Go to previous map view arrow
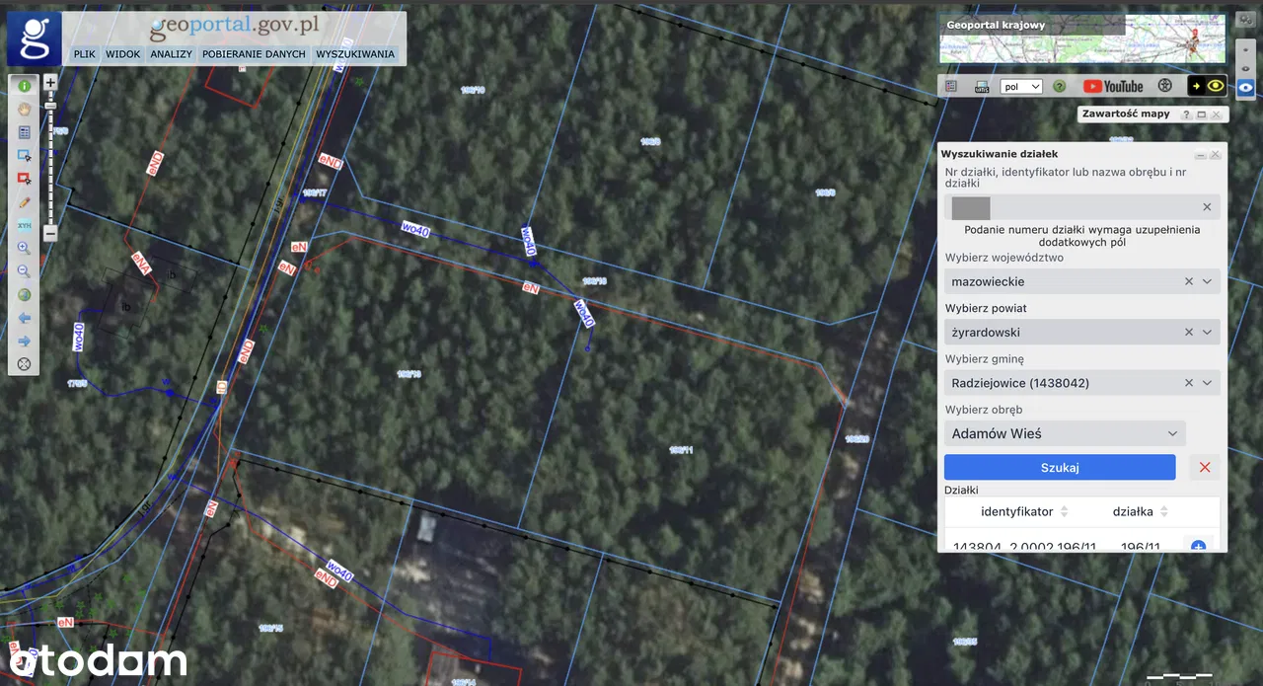Screen dimensions: 1263x686 coord(24,318)
